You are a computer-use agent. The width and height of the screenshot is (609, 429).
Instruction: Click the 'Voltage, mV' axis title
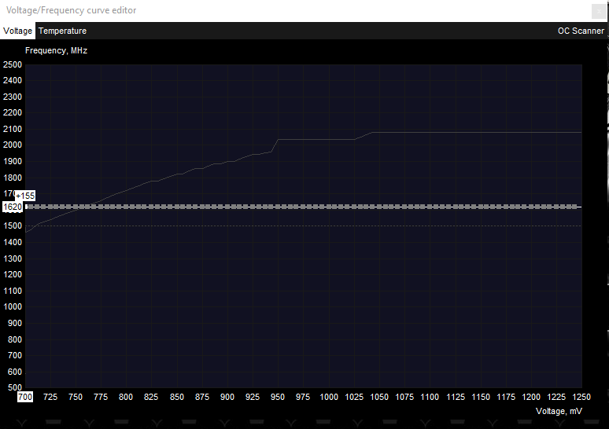559,411
